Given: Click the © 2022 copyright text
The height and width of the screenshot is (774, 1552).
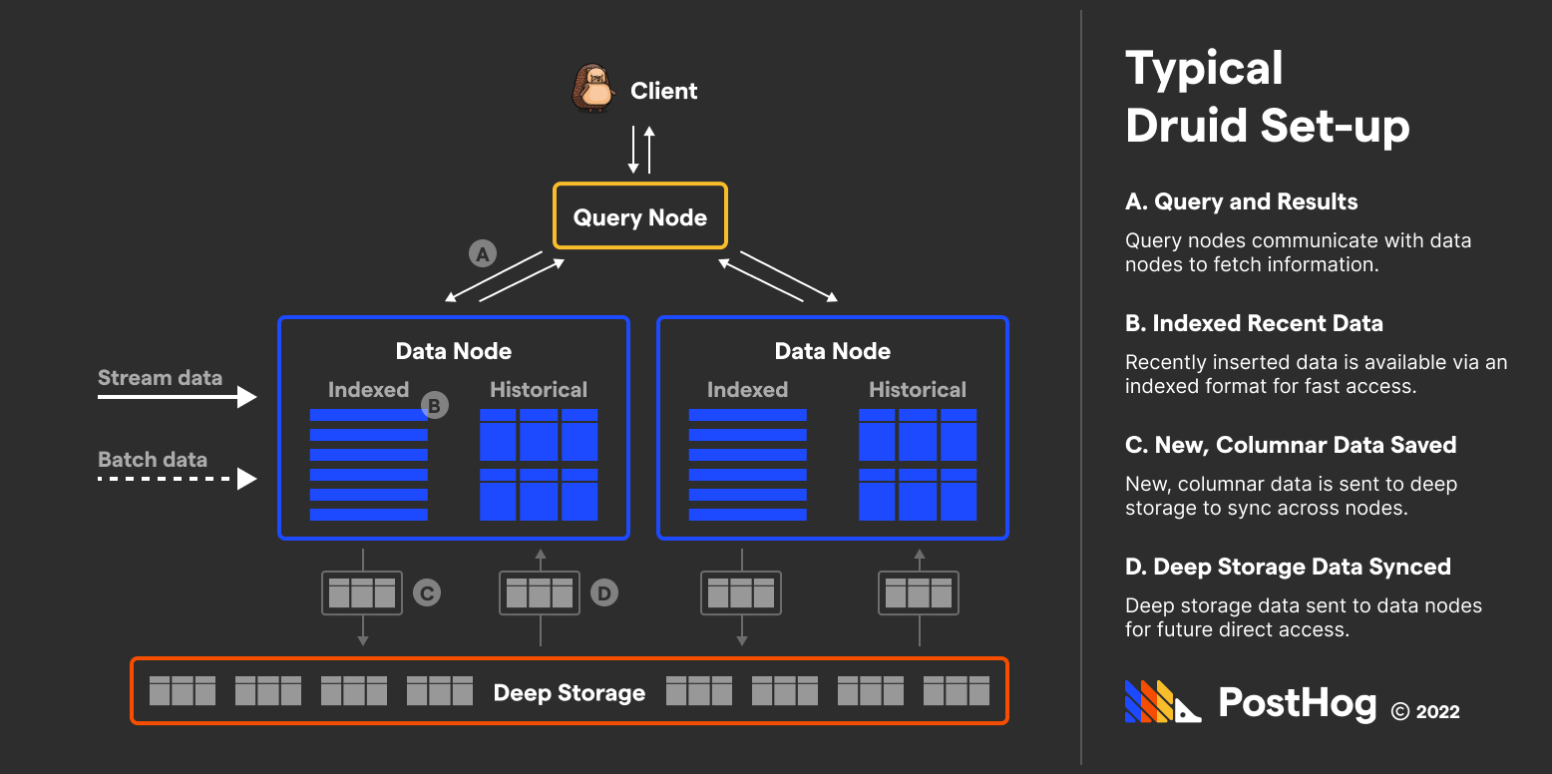Looking at the screenshot, I should (x=1425, y=711).
